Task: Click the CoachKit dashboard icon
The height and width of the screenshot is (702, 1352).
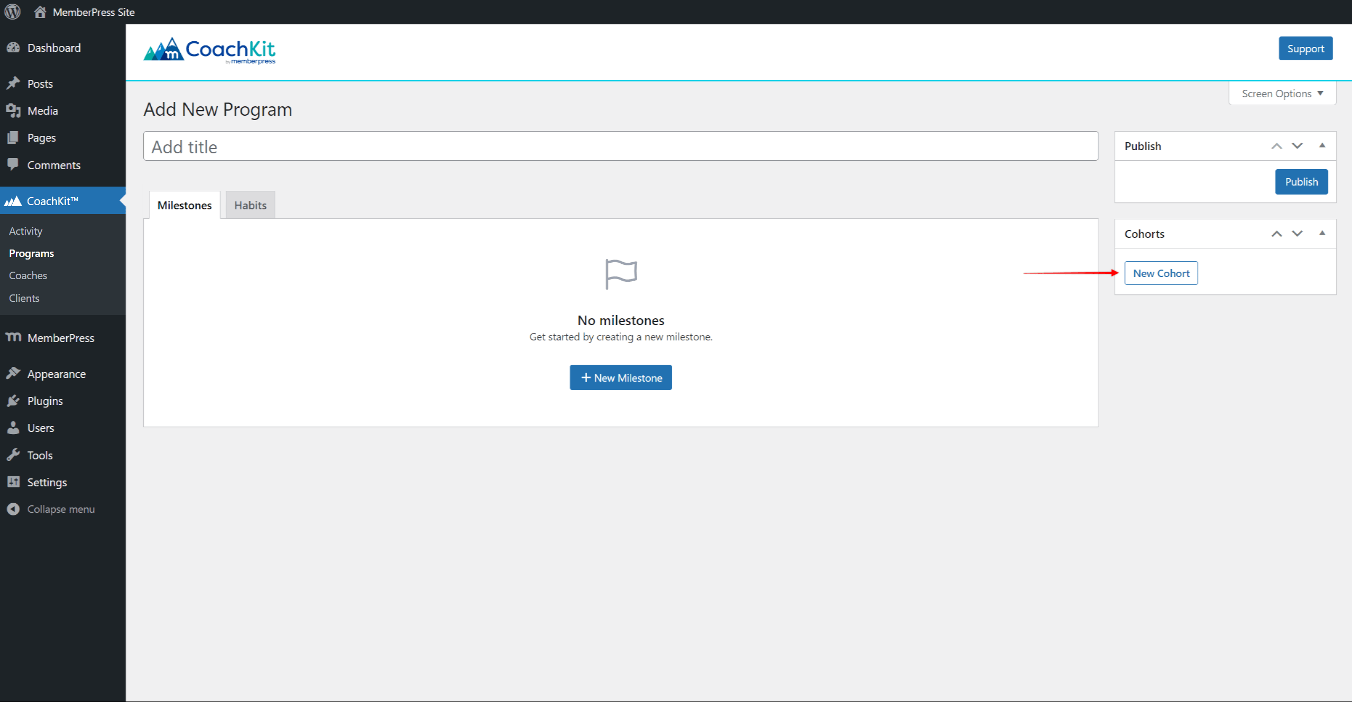Action: (x=14, y=200)
